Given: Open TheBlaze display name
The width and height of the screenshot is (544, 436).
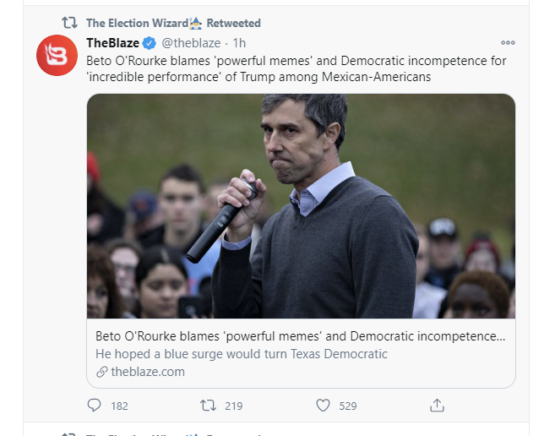Looking at the screenshot, I should click(112, 43).
